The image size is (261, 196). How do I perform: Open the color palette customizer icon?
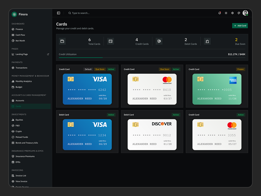239,13
